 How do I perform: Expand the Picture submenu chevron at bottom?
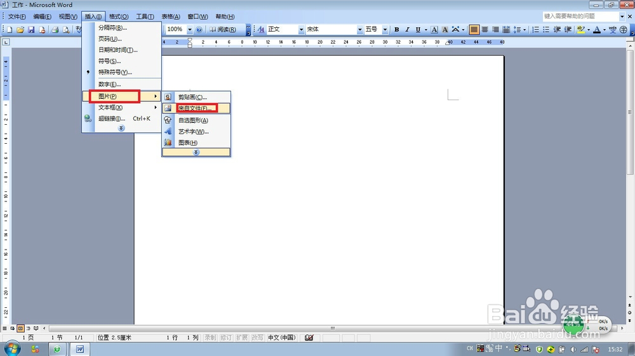(x=196, y=152)
